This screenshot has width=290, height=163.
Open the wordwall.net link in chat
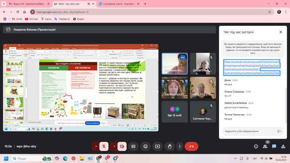[252, 67]
